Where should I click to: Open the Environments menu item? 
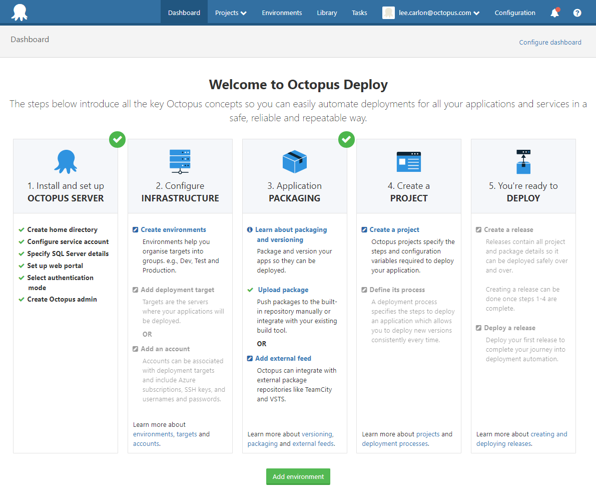pos(282,13)
